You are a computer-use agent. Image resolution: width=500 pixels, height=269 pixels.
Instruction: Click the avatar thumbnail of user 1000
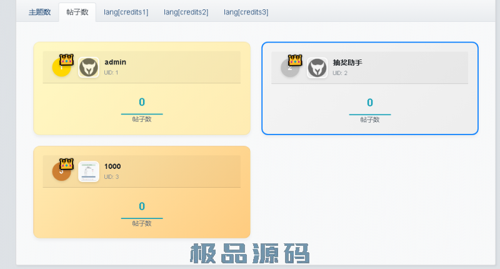coord(89,171)
